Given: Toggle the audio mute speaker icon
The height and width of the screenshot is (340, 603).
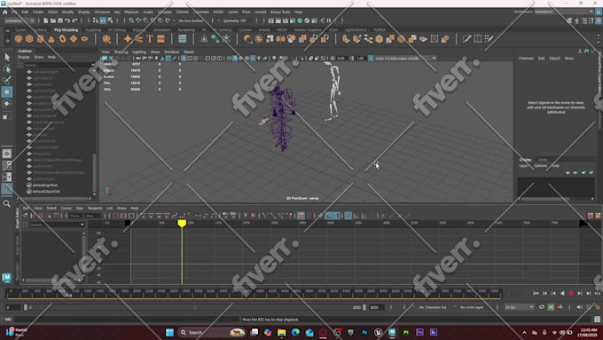Looking at the screenshot, I should [579, 307].
